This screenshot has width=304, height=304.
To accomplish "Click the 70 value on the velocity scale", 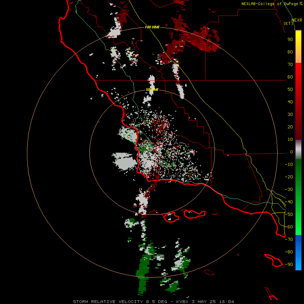I will tap(290, 65).
